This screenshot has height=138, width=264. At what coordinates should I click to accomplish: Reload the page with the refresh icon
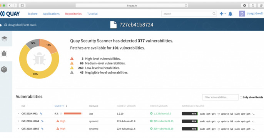pos(186,5)
